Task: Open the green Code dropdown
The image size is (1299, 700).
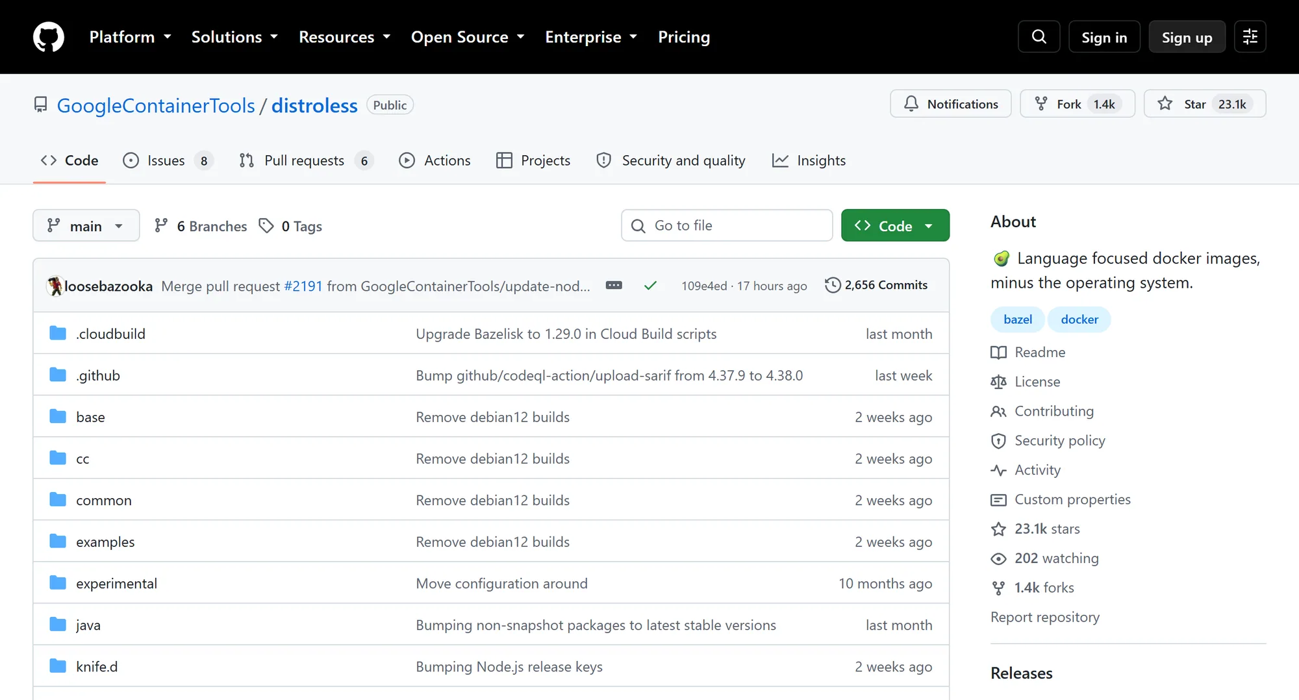Action: 895,225
